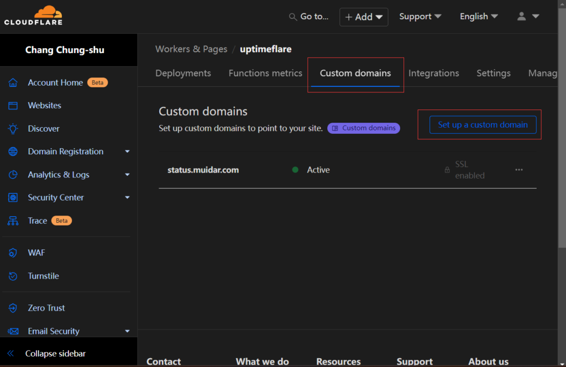Click the green Active status dot
Viewport: 566px width, 367px height.
295,170
